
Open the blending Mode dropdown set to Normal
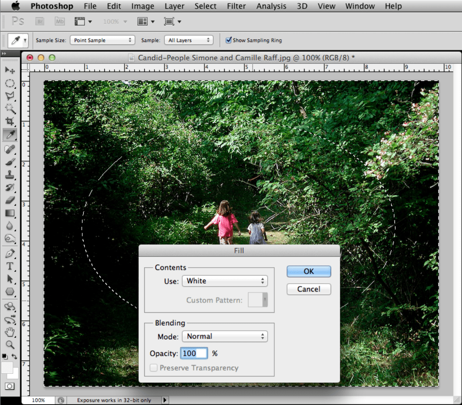point(225,336)
